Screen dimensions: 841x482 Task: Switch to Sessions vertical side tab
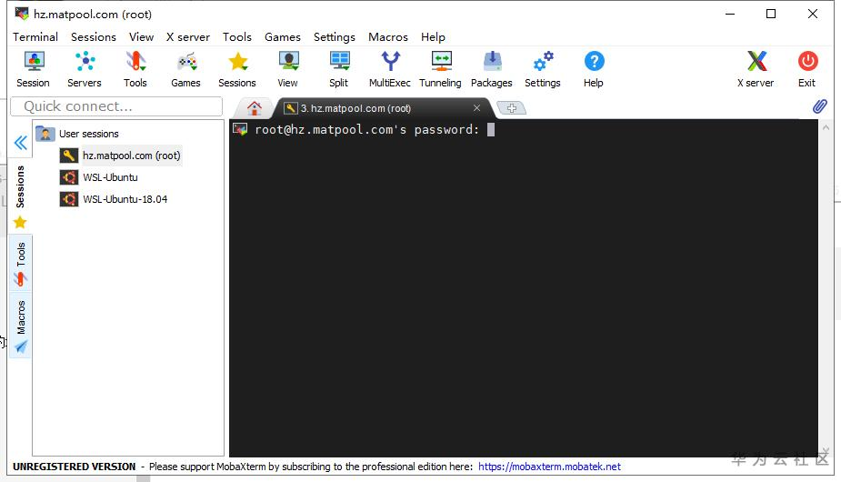tap(20, 196)
